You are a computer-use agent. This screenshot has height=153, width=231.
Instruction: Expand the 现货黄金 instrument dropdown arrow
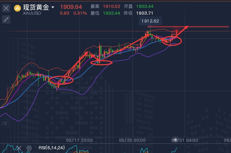[52, 7]
